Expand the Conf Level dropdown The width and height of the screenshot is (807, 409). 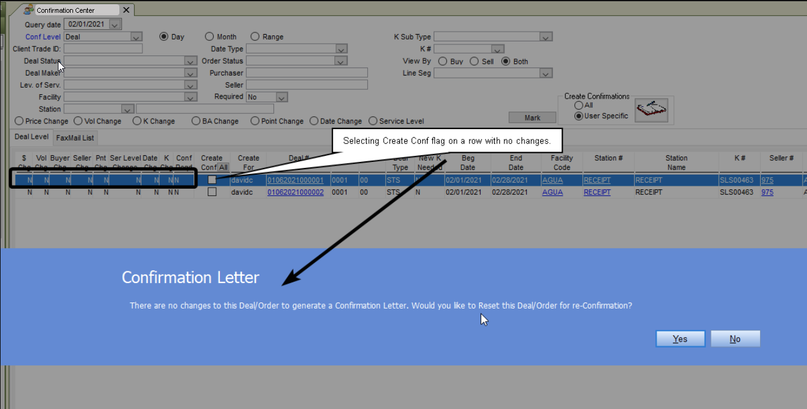click(136, 37)
